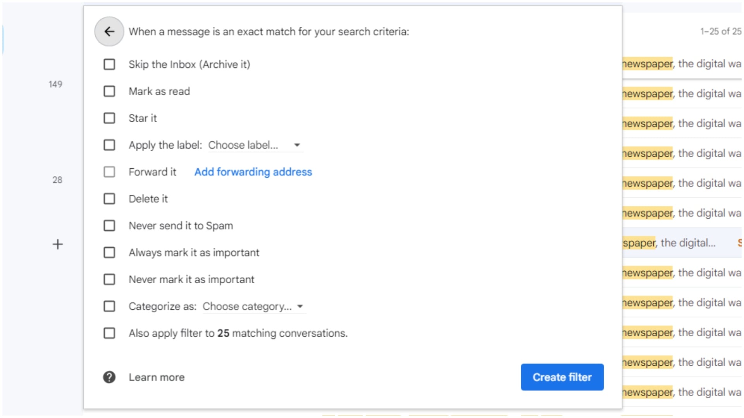Click the 28 count in the sidebar
744x418 pixels.
click(57, 180)
